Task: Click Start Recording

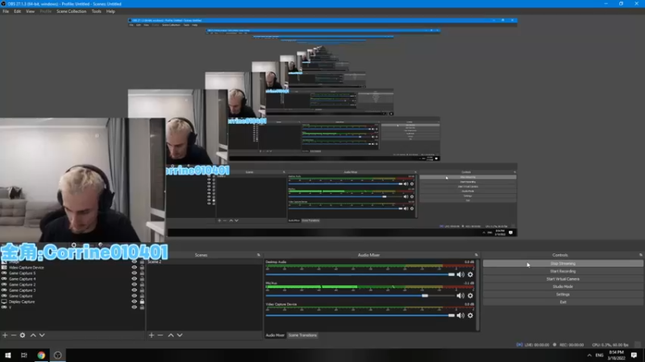Action: tap(563, 271)
